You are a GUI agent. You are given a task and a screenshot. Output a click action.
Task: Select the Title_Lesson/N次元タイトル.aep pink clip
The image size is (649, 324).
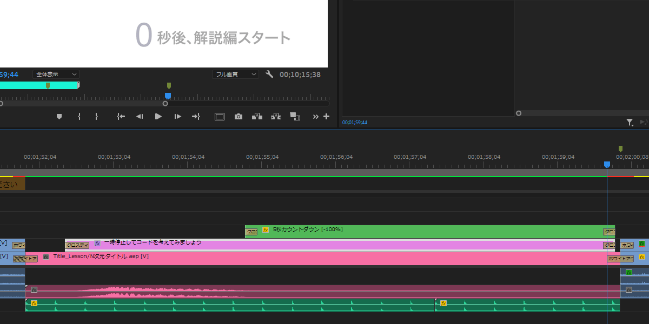[322, 259]
